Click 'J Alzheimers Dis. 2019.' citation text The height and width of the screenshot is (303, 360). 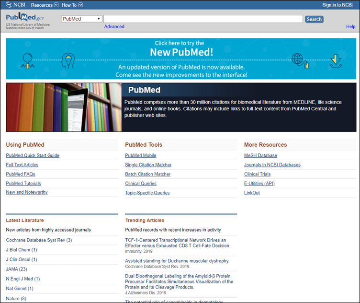coord(146,292)
